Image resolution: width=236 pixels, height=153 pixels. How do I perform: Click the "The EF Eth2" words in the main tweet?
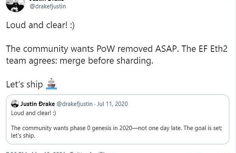pos(204,49)
